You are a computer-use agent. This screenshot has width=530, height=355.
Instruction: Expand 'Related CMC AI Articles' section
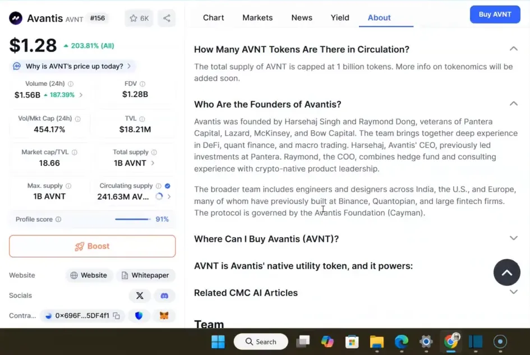pos(513,292)
